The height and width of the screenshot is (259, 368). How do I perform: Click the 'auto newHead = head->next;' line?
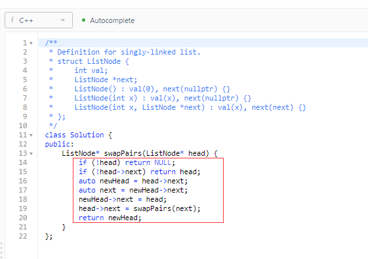pyautogui.click(x=133, y=181)
